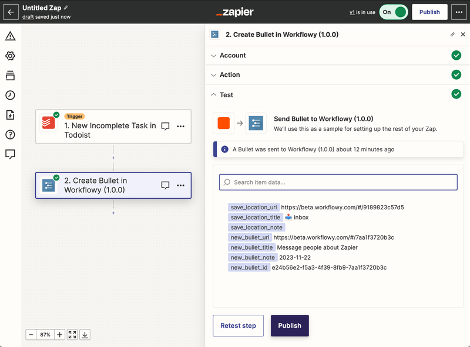Open the v1 is in use link
Screen dimensions: 470x347
coord(352,12)
